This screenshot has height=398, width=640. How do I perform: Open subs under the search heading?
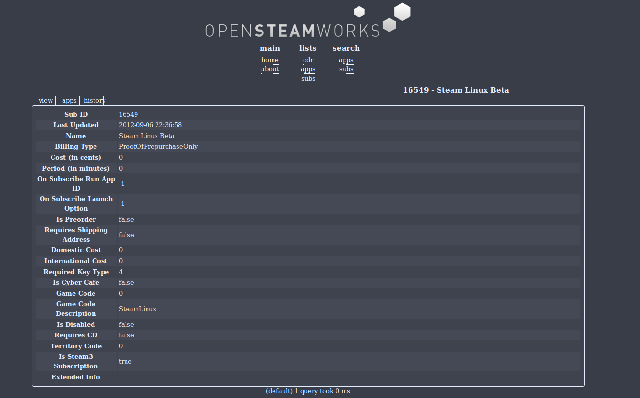(x=346, y=69)
